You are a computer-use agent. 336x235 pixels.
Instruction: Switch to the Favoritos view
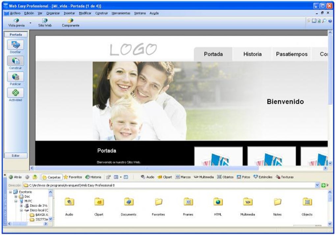tap(73, 177)
